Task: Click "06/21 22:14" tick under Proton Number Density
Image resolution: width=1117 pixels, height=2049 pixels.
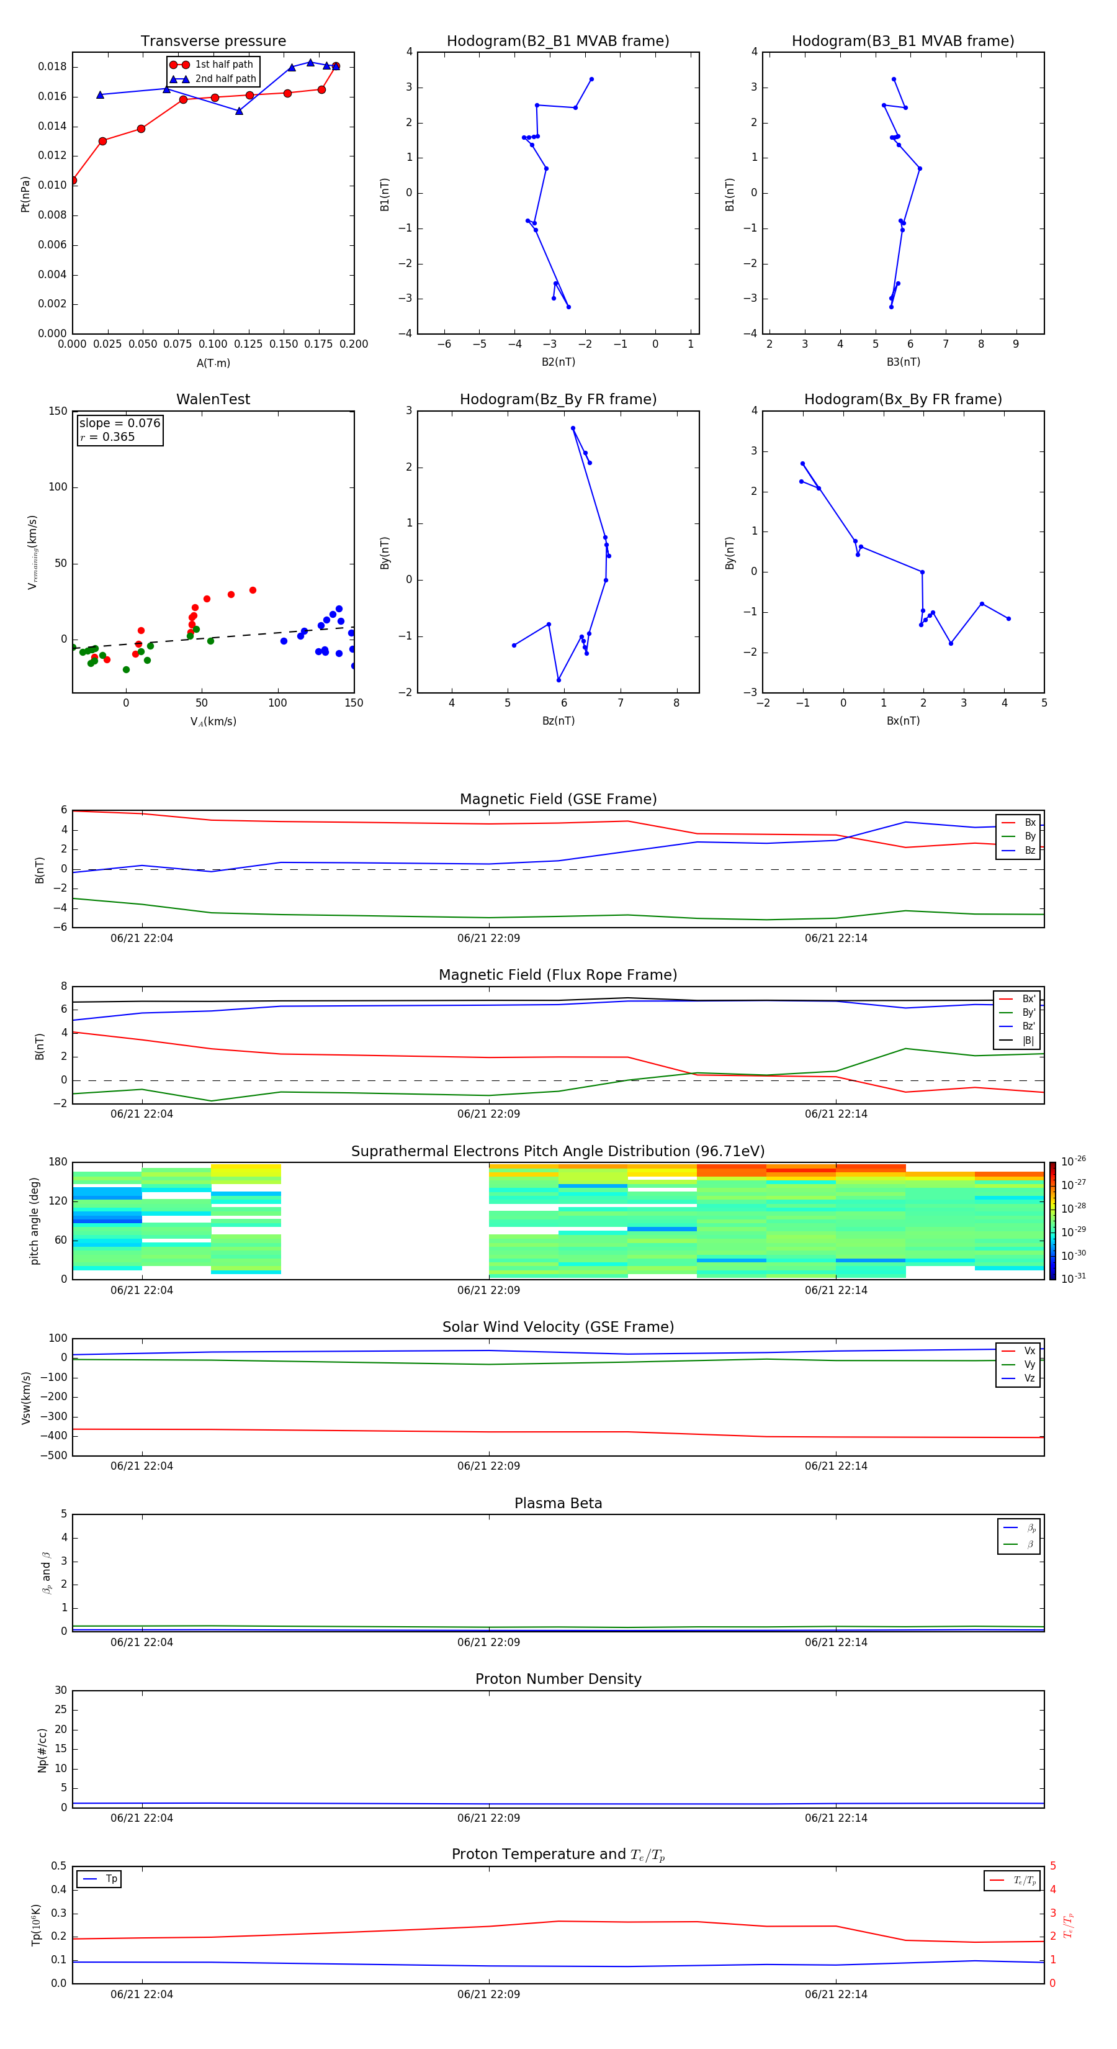Action: [x=835, y=1818]
